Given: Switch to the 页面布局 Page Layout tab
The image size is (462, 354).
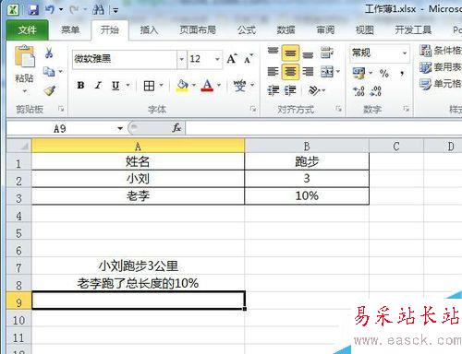Looking at the screenshot, I should click(198, 30).
